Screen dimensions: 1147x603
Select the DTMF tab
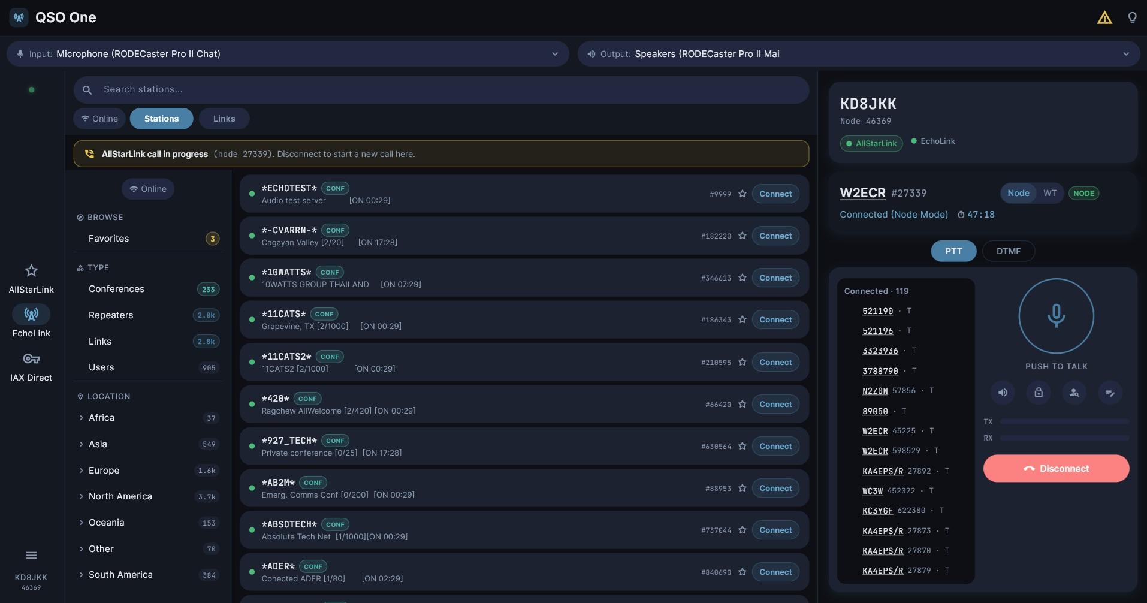1008,251
